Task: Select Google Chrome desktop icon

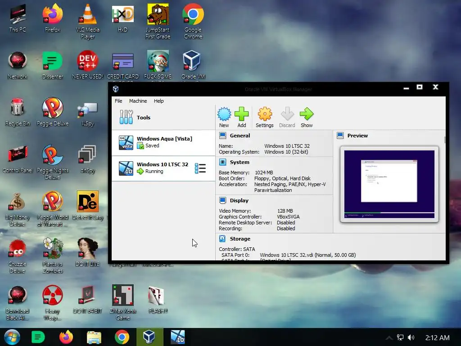Action: (193, 21)
